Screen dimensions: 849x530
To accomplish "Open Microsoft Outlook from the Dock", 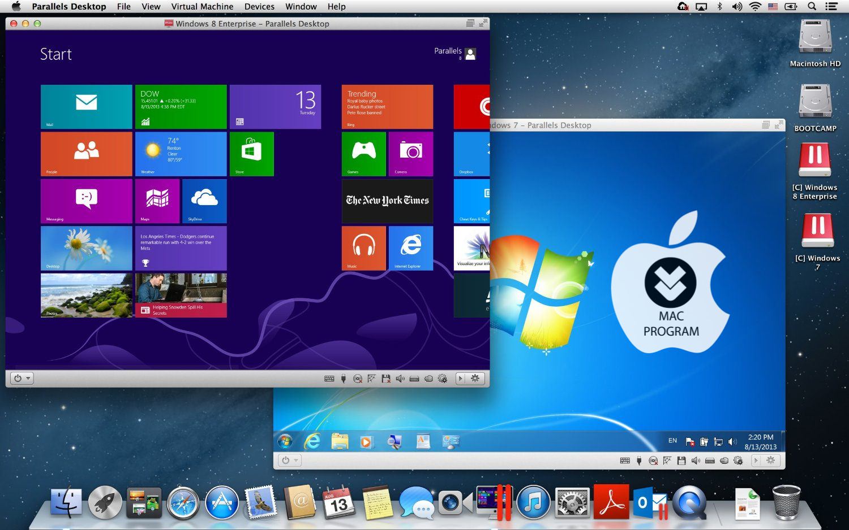I will [x=650, y=502].
